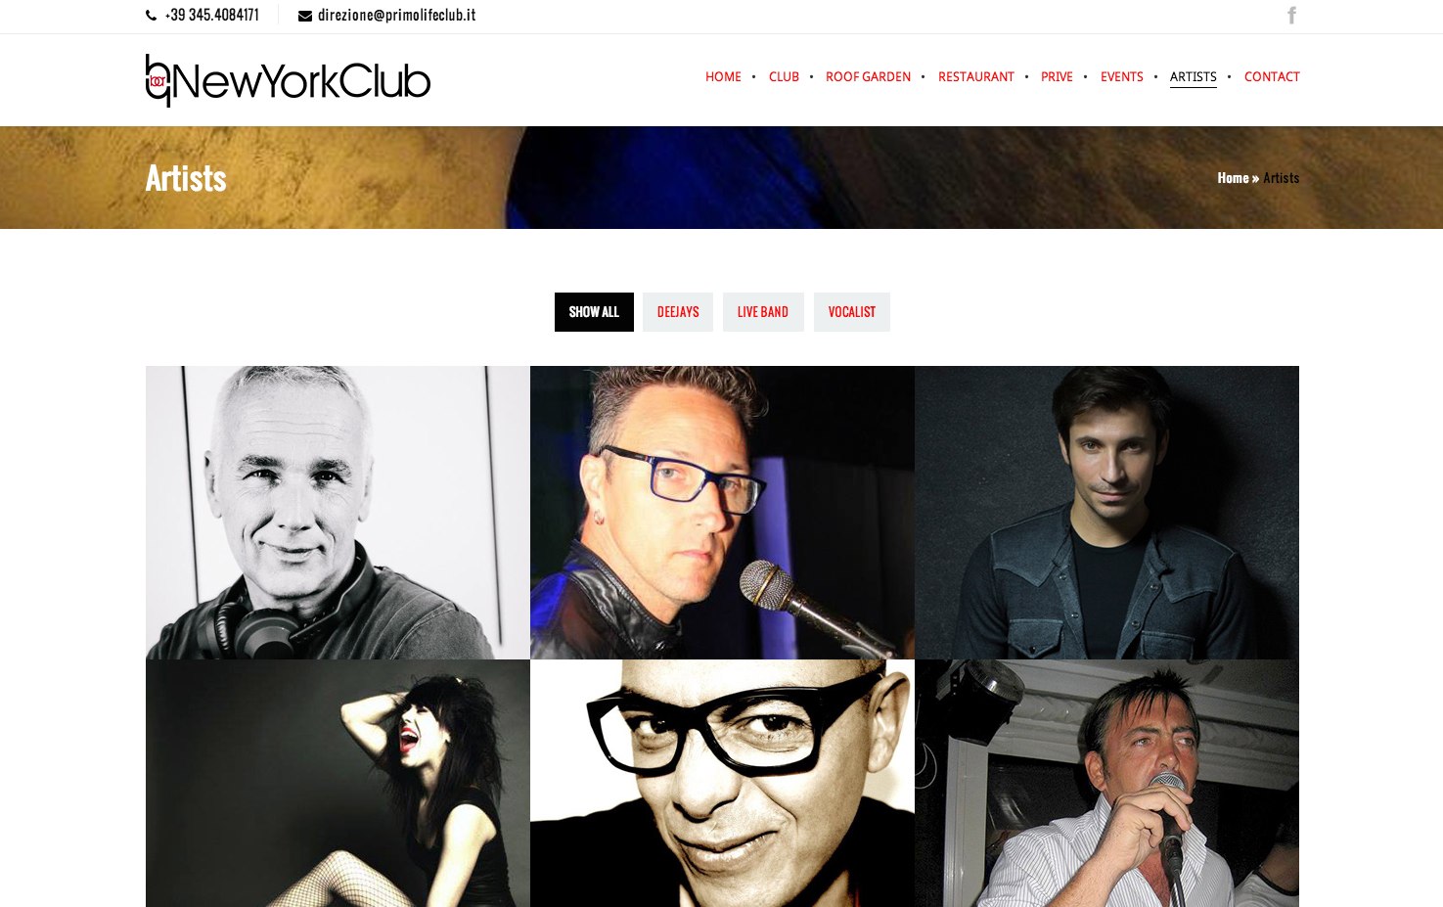Select the Show All filter
Screen dimensions: 1443x907
tap(594, 312)
